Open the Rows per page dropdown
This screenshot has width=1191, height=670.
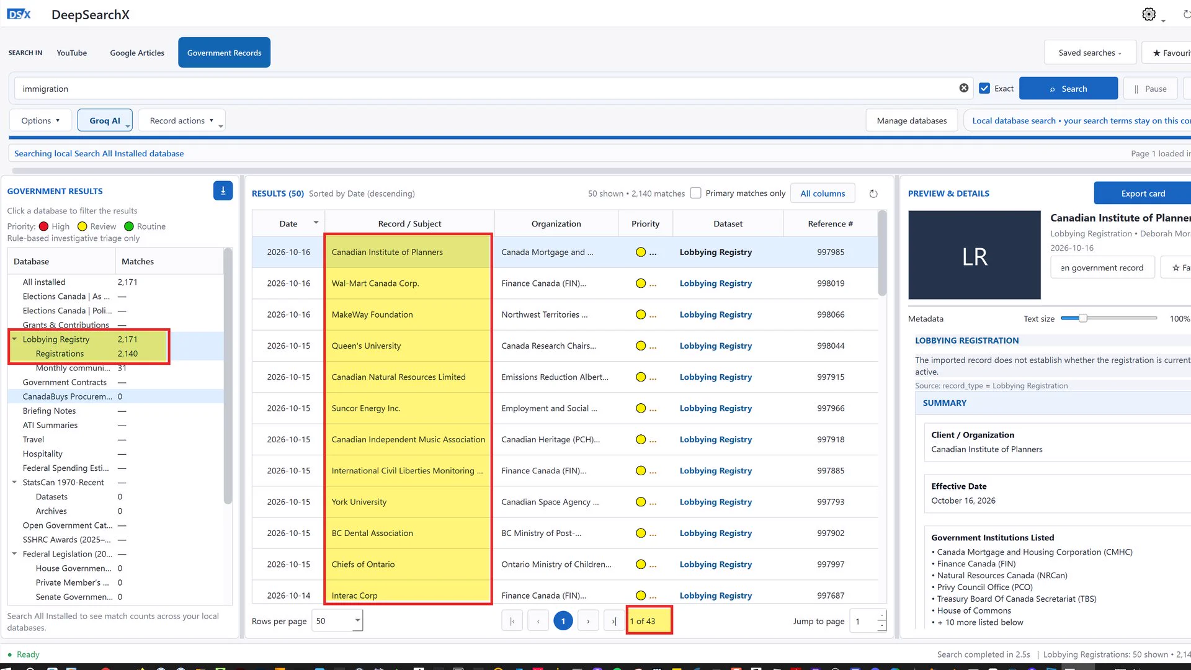coord(337,621)
